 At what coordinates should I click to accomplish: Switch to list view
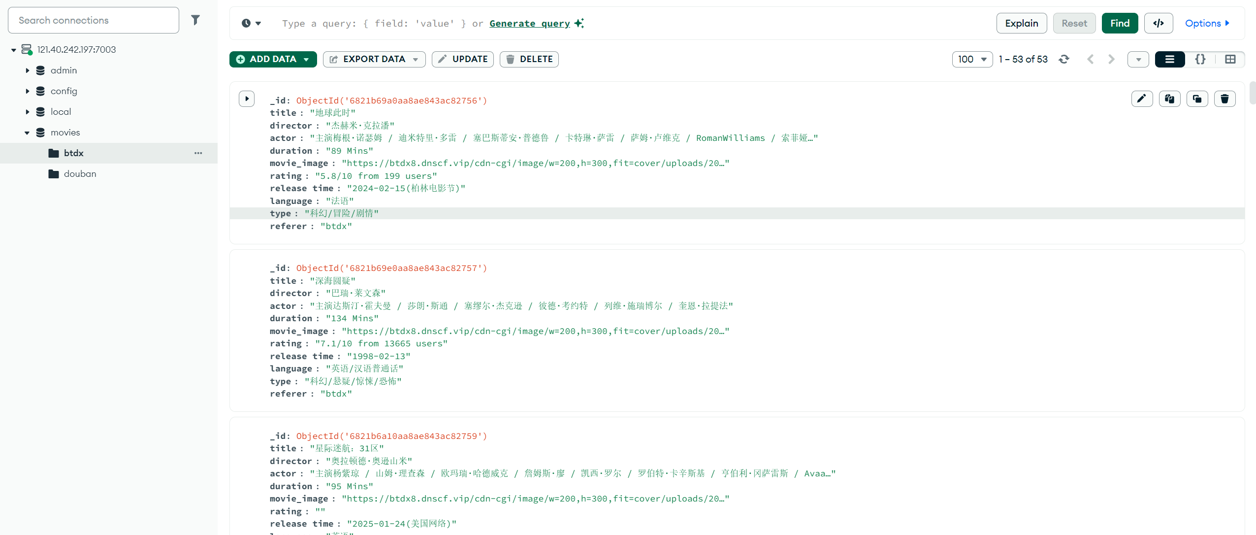point(1169,59)
